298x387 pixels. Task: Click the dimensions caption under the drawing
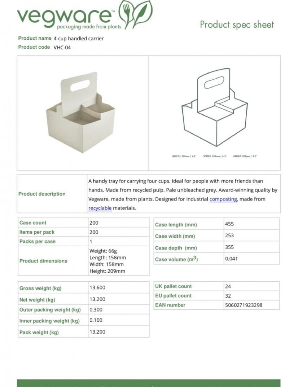coord(214,156)
